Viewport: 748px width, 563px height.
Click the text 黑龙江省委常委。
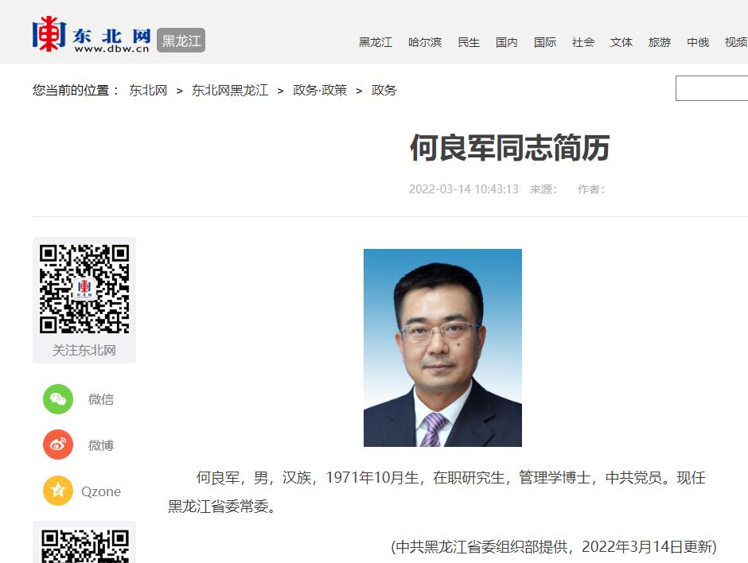[x=222, y=507]
